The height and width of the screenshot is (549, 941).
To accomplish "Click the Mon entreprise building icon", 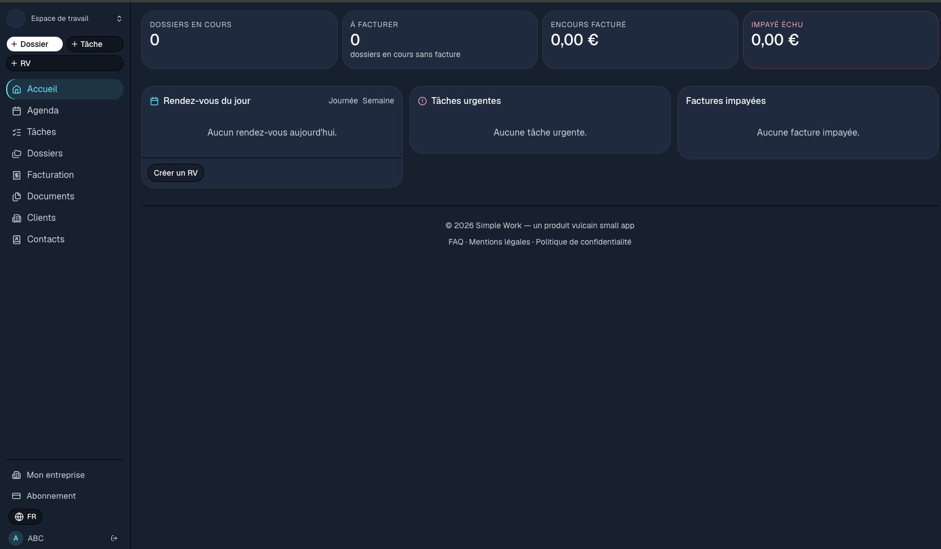I will [16, 475].
